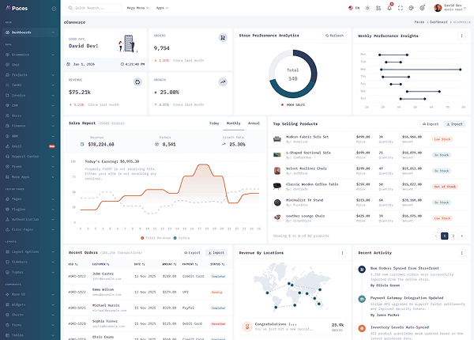
Task: Collapse the sidebar using the toggle button
Action: [x=53, y=8]
